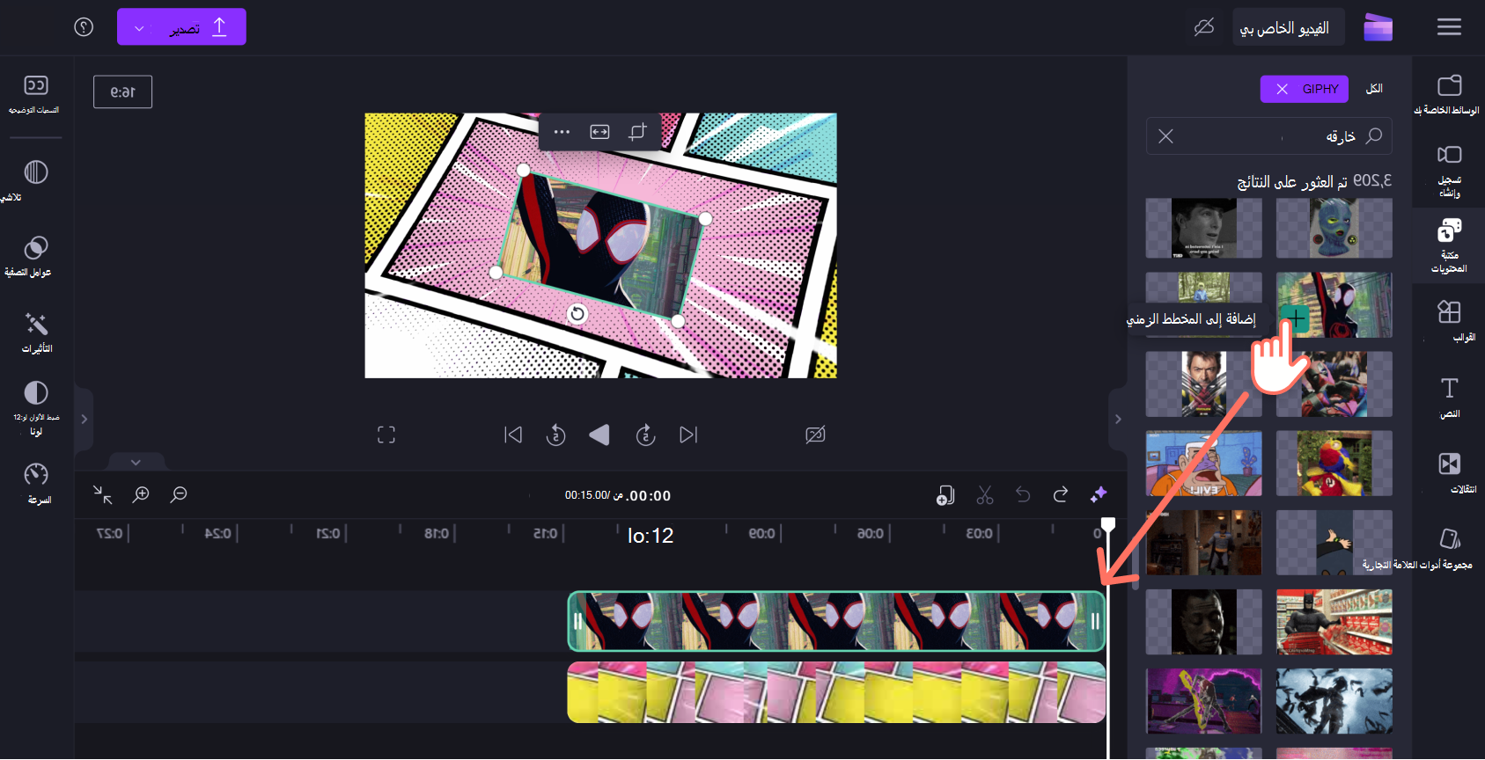Click the search field containing خارقه
This screenshot has width=1485, height=760.
point(1269,136)
